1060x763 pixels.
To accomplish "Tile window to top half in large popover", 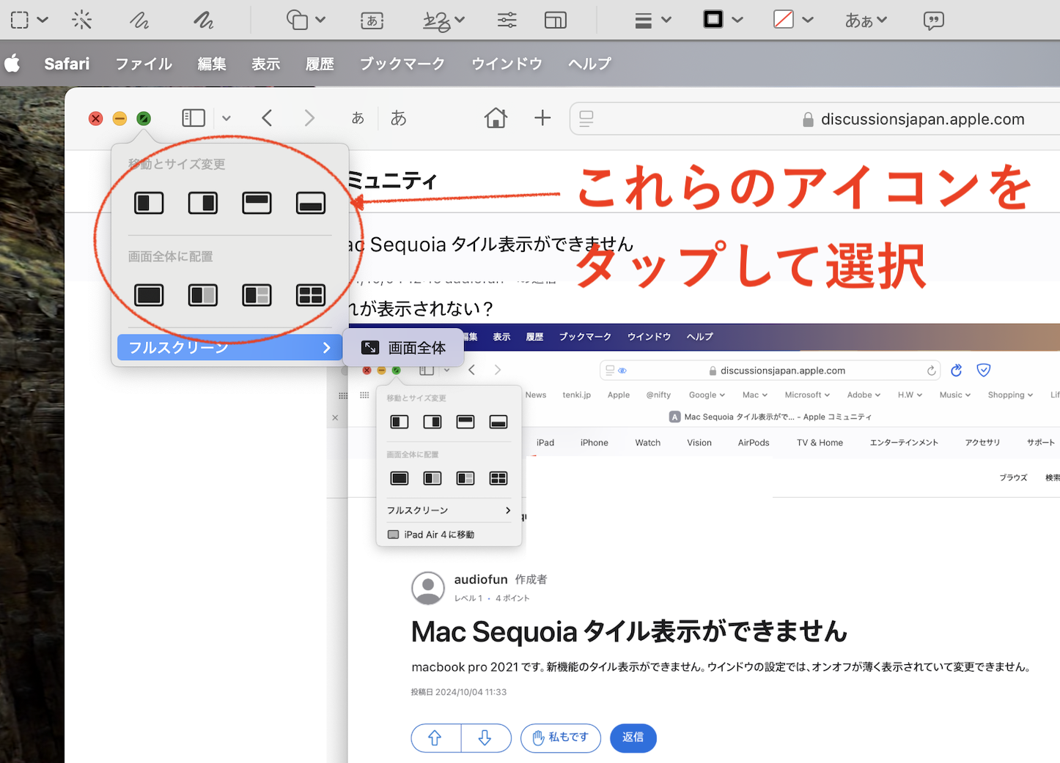I will pyautogui.click(x=257, y=203).
